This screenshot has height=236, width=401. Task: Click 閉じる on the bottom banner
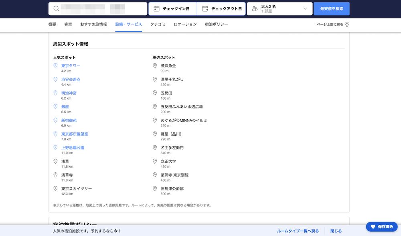click(x=336, y=231)
